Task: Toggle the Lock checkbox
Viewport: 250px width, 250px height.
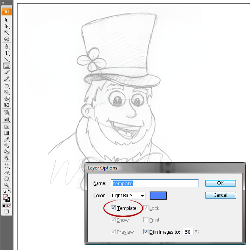Action: [146, 208]
